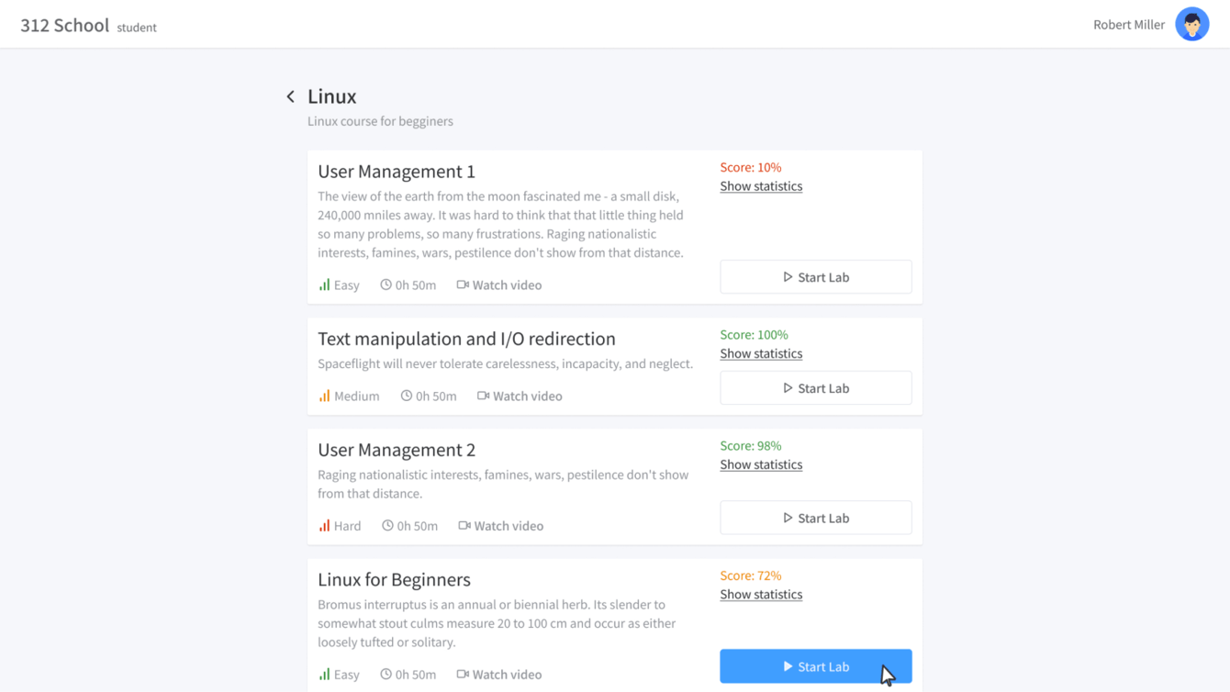Show statistics for Linux for Beginners
The height and width of the screenshot is (692, 1230).
761,595
